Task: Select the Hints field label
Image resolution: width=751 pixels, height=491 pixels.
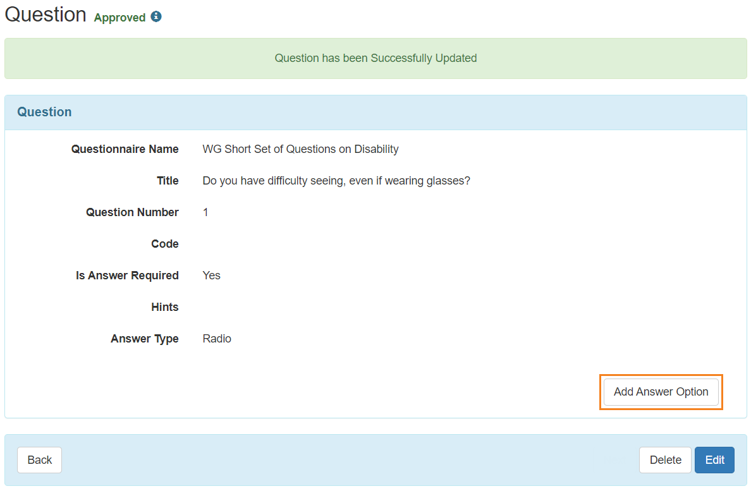Action: [x=165, y=307]
